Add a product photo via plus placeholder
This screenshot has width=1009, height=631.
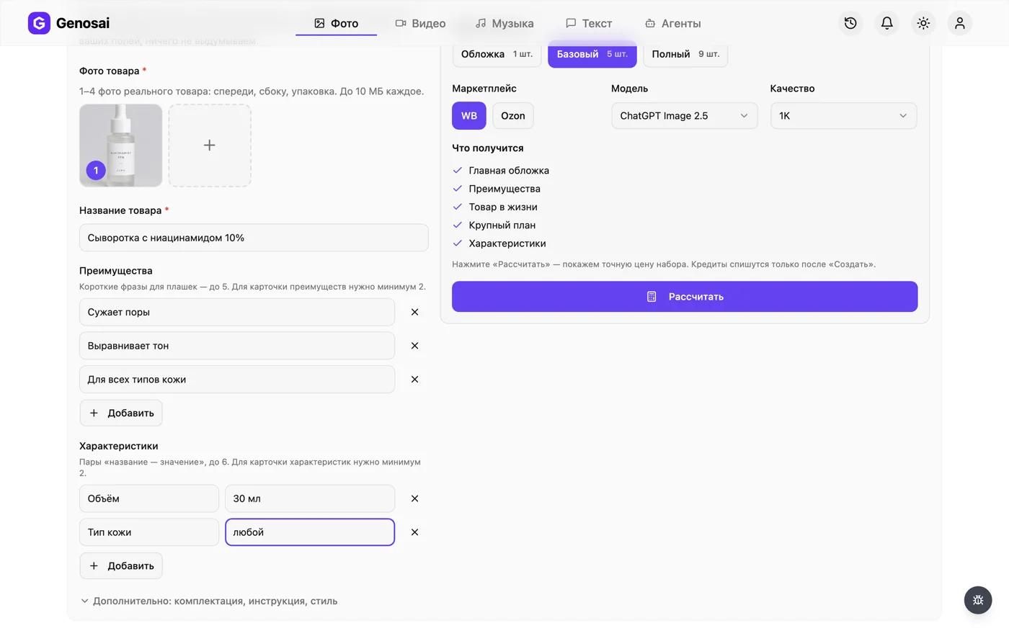210,146
